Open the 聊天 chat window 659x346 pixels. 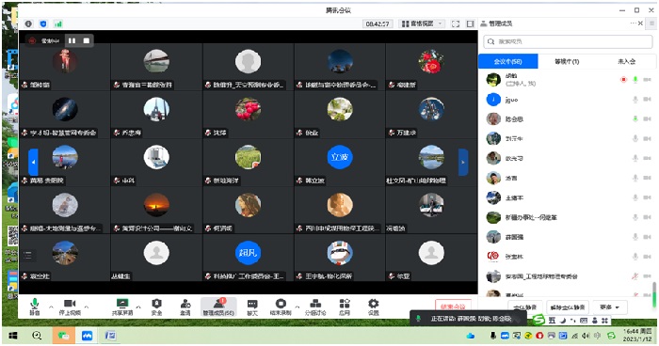point(252,307)
